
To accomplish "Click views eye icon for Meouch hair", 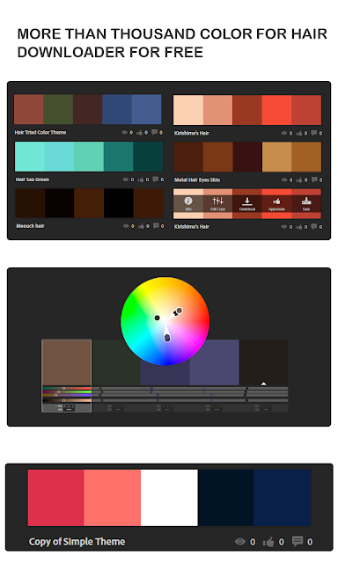I will [x=126, y=226].
